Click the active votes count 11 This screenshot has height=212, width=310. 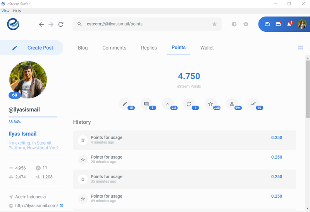pos(45,168)
